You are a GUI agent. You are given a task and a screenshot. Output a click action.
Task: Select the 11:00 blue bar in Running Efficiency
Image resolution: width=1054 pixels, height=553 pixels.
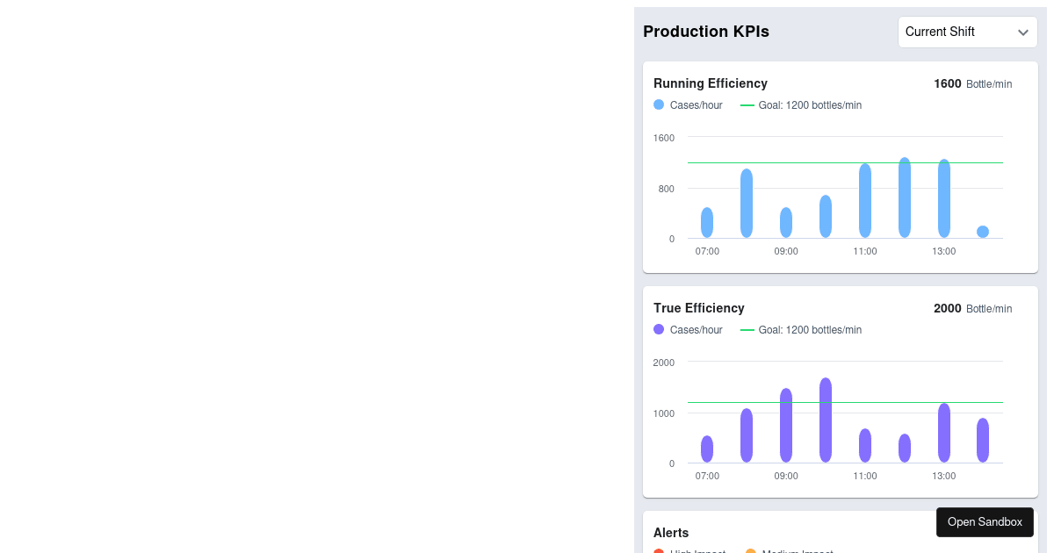865,201
